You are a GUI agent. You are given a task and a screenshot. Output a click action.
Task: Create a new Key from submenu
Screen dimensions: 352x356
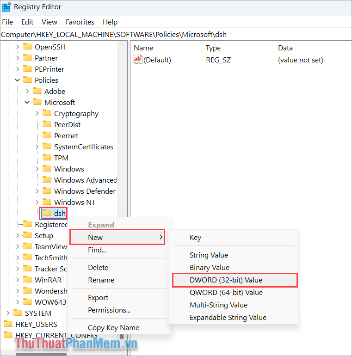[x=234, y=238]
